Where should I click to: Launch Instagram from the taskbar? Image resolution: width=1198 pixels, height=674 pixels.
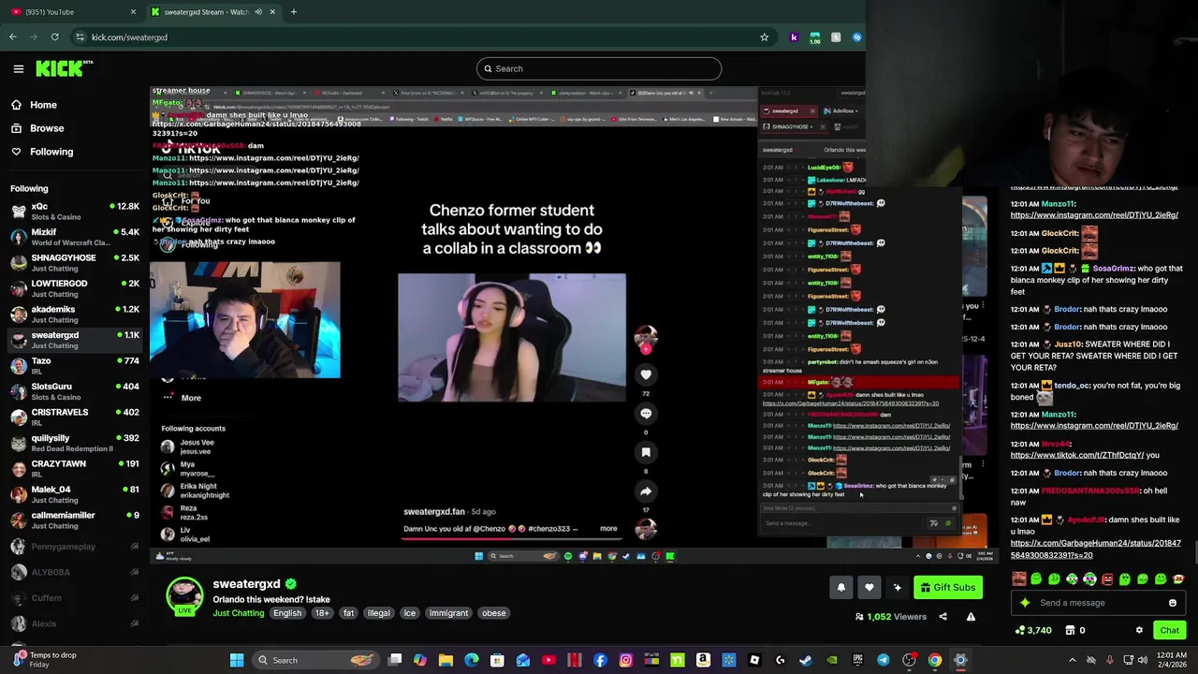626,661
